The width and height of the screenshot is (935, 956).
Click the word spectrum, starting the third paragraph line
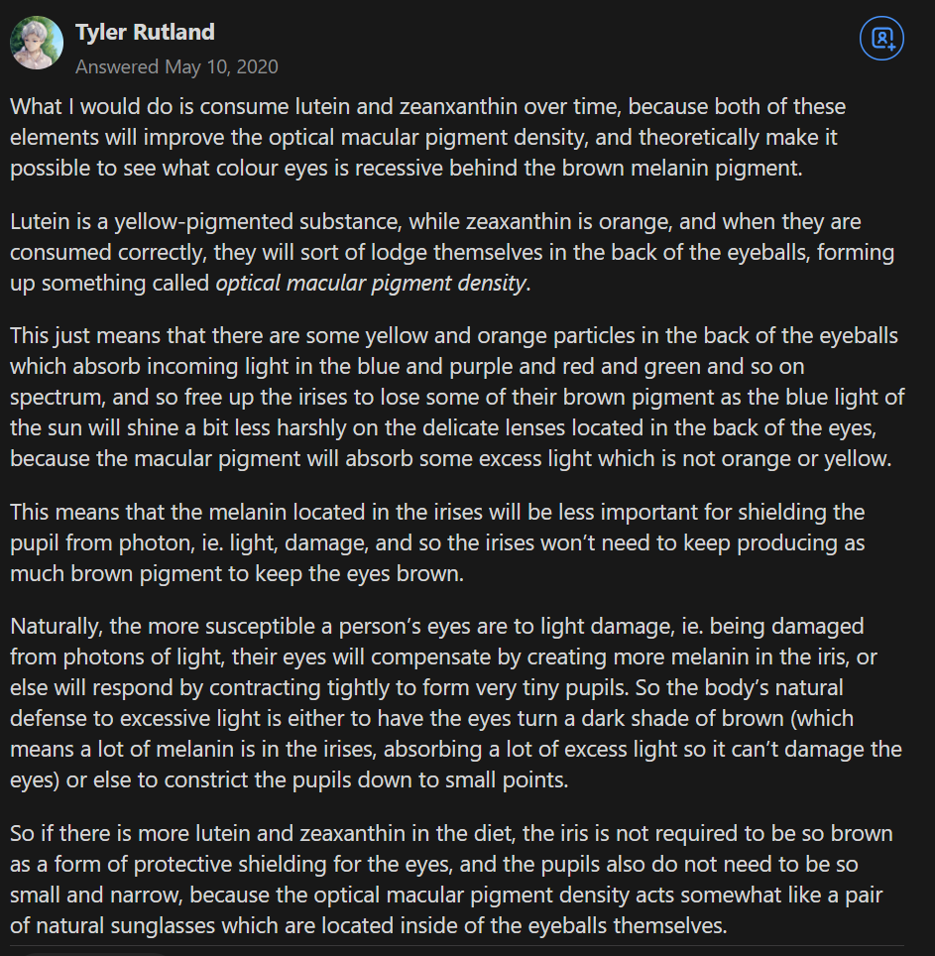58,398
